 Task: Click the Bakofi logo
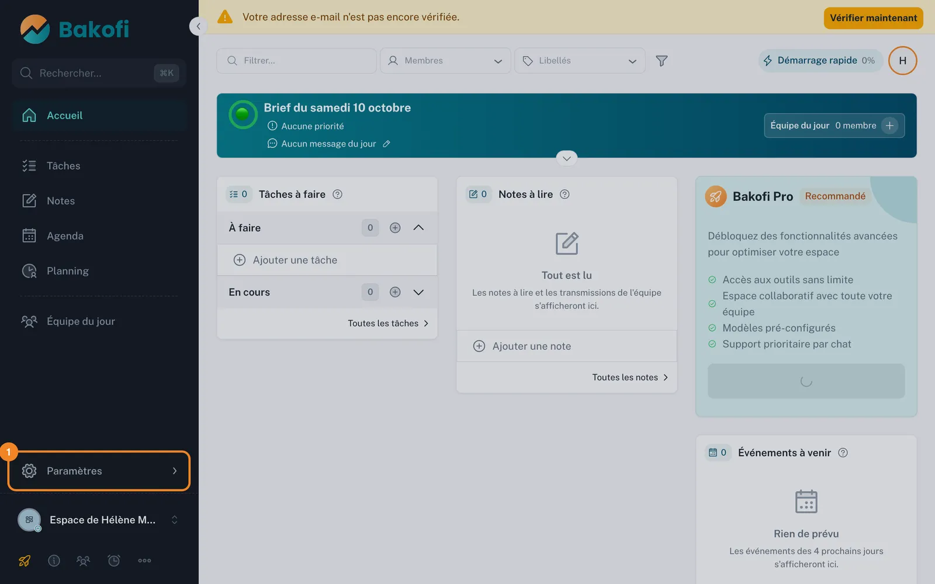click(74, 29)
